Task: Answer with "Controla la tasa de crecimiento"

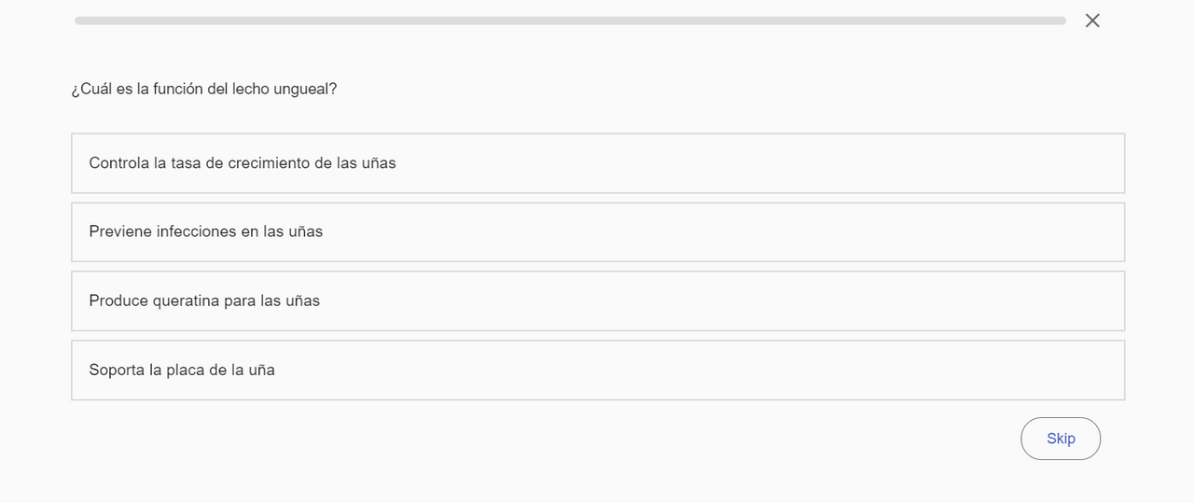Action: pos(597,163)
